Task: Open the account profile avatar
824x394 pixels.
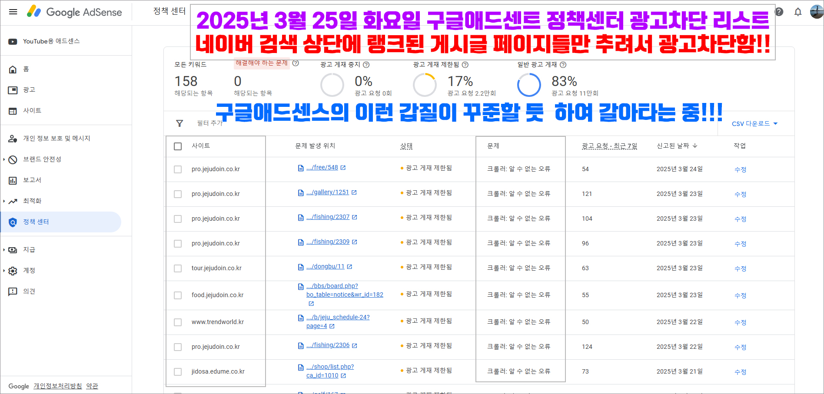Action: [817, 12]
